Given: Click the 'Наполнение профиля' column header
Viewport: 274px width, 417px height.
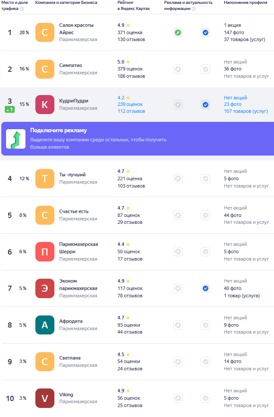Looking at the screenshot, I should [246, 3].
